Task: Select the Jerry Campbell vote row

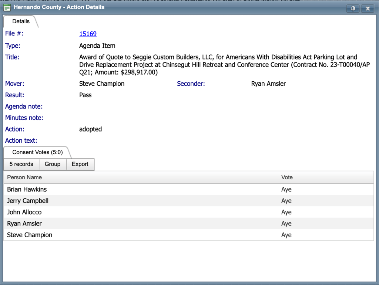Action: coord(28,201)
